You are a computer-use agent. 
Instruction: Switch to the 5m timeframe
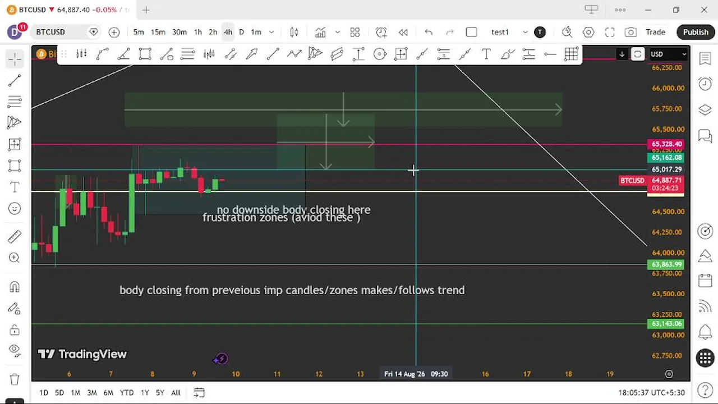(139, 32)
